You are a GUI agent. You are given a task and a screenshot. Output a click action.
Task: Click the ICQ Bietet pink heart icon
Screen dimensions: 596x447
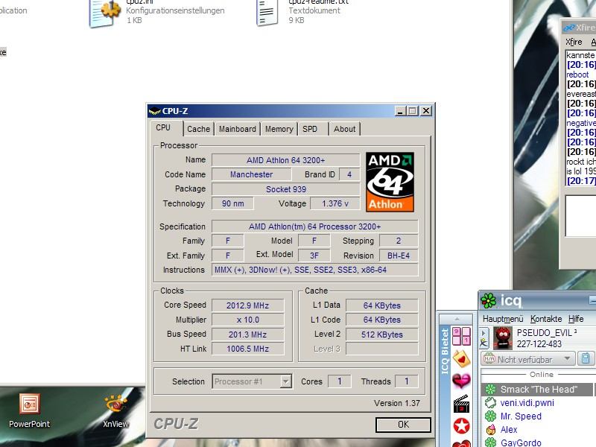click(461, 381)
